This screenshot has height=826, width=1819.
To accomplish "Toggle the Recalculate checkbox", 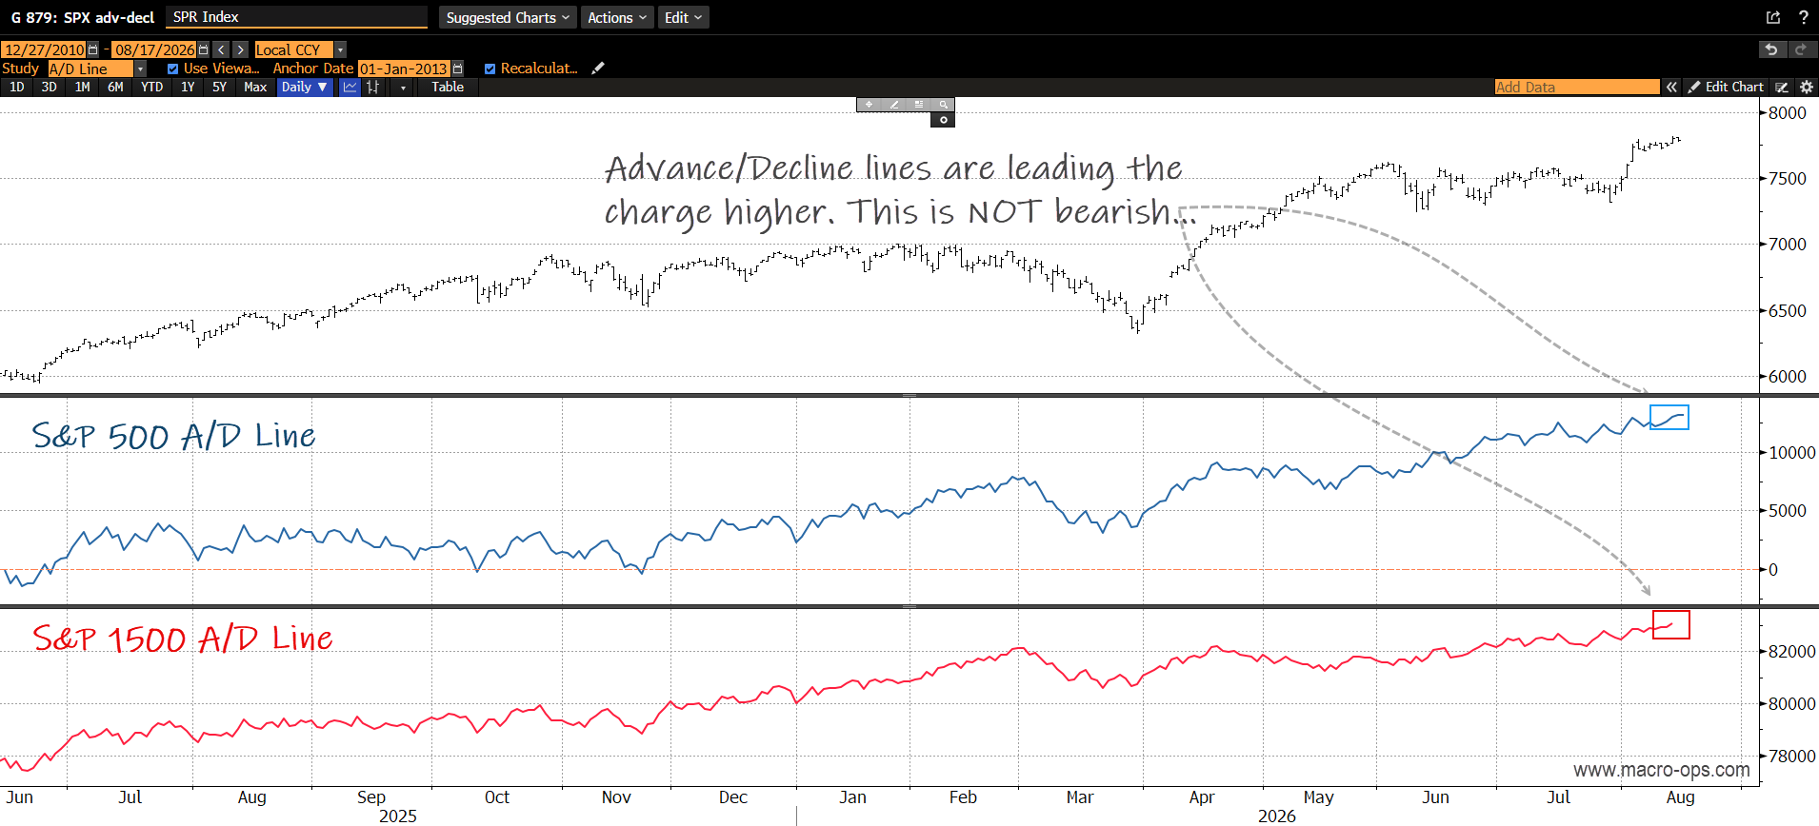I will [490, 69].
